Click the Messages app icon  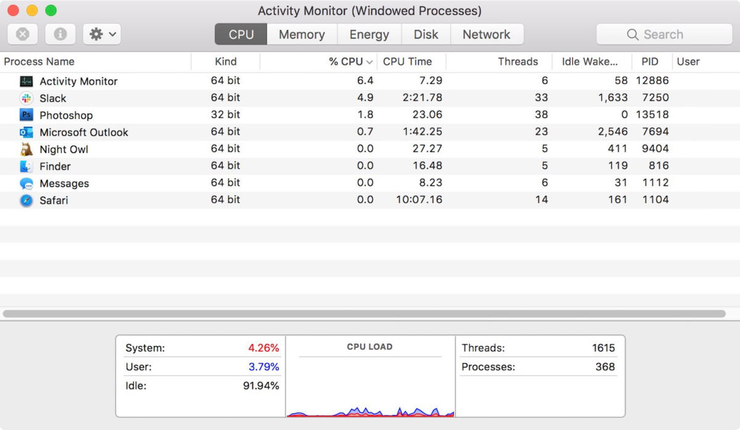[x=26, y=183]
